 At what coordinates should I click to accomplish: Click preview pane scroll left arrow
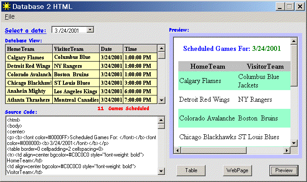pyautogui.click(x=177, y=150)
